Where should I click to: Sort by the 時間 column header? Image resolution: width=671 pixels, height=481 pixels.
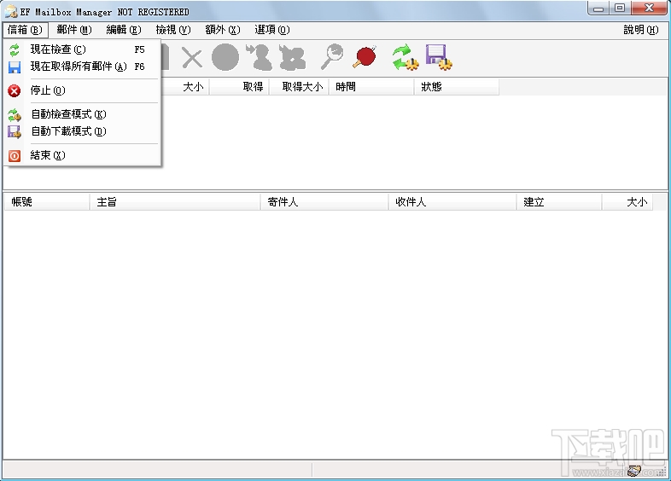click(x=371, y=87)
